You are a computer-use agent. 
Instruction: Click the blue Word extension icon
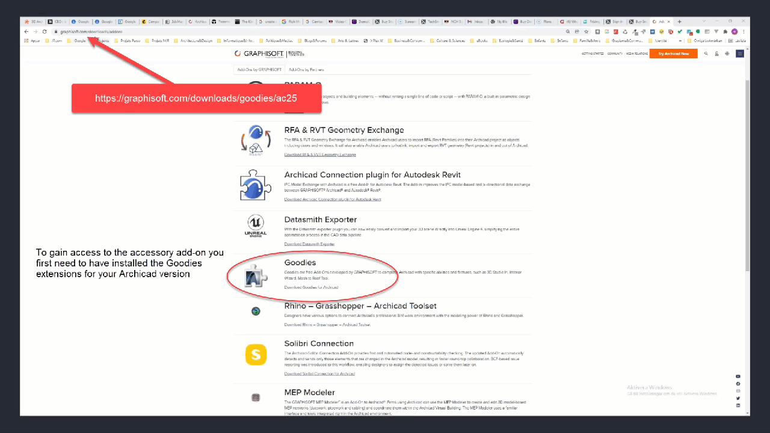(x=652, y=31)
